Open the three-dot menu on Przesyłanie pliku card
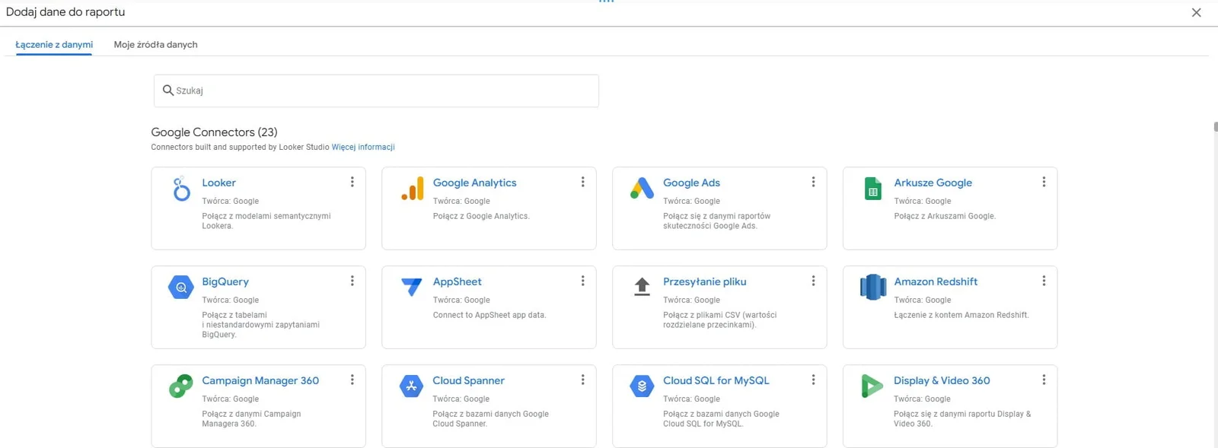1218x448 pixels. pyautogui.click(x=813, y=281)
